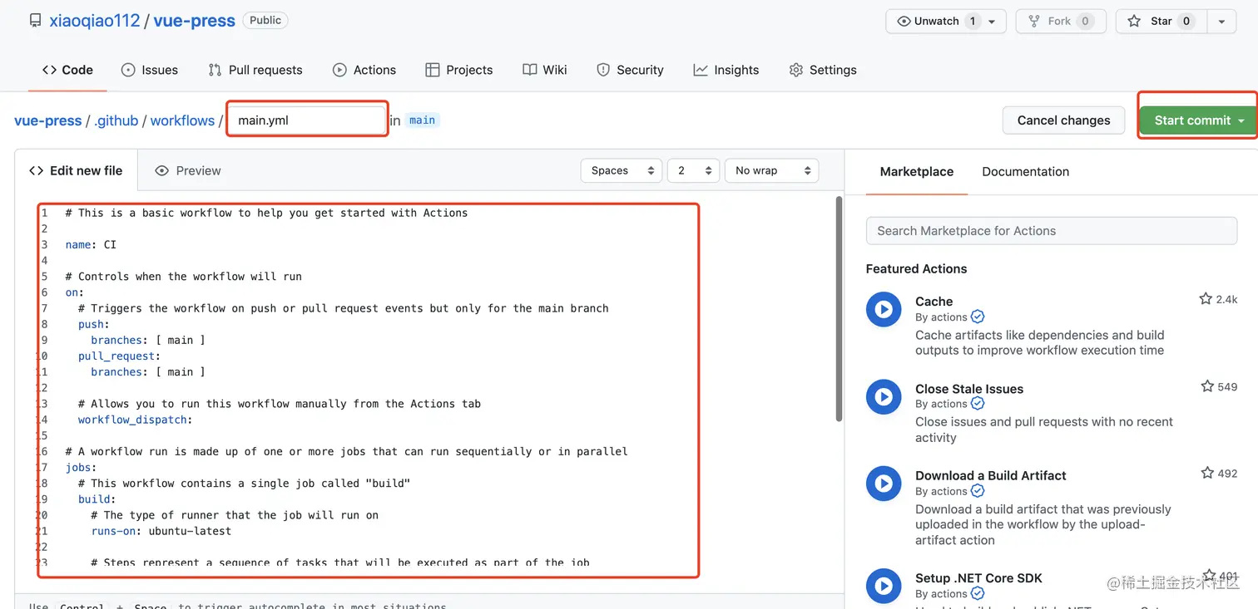Open the Star list dropdown arrow
Screen dimensions: 1258x609
point(1221,22)
